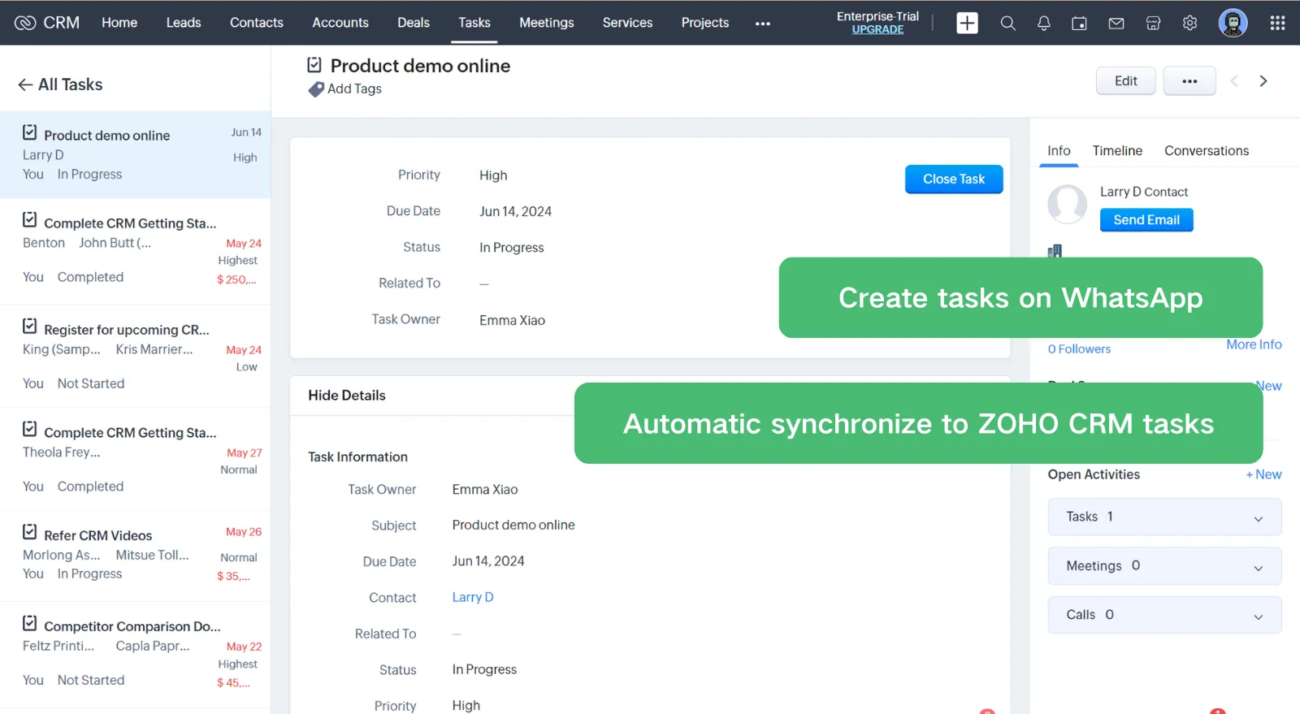The image size is (1300, 714).
Task: Open the settings gear icon
Action: (1189, 23)
